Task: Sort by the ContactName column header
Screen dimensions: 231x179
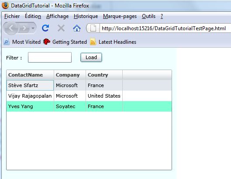Action: [x=30, y=75]
